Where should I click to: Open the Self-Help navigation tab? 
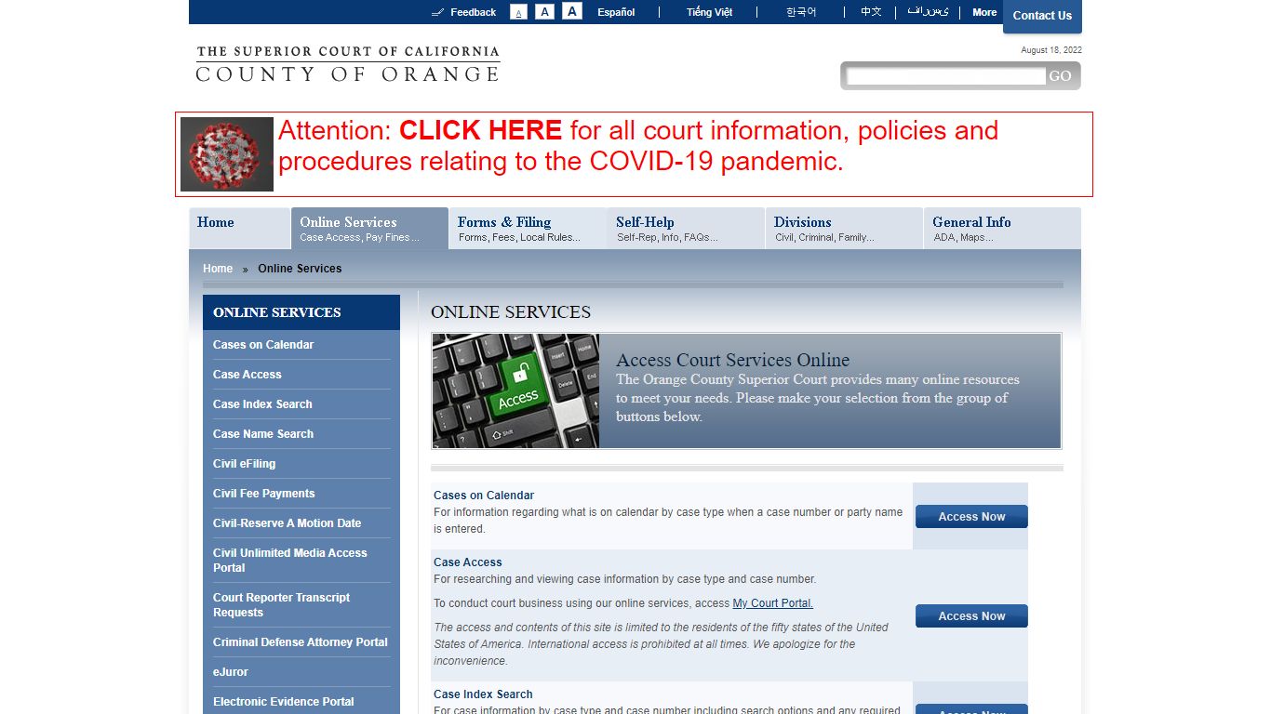coord(686,228)
